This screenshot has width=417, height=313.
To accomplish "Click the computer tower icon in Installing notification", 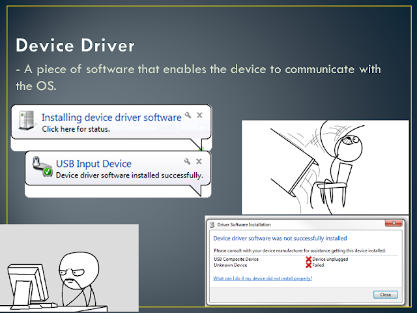I will click(x=27, y=121).
